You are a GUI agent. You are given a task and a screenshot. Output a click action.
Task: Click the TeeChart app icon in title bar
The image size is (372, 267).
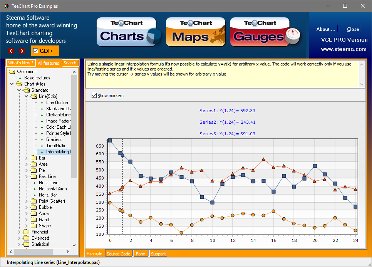tap(7, 6)
